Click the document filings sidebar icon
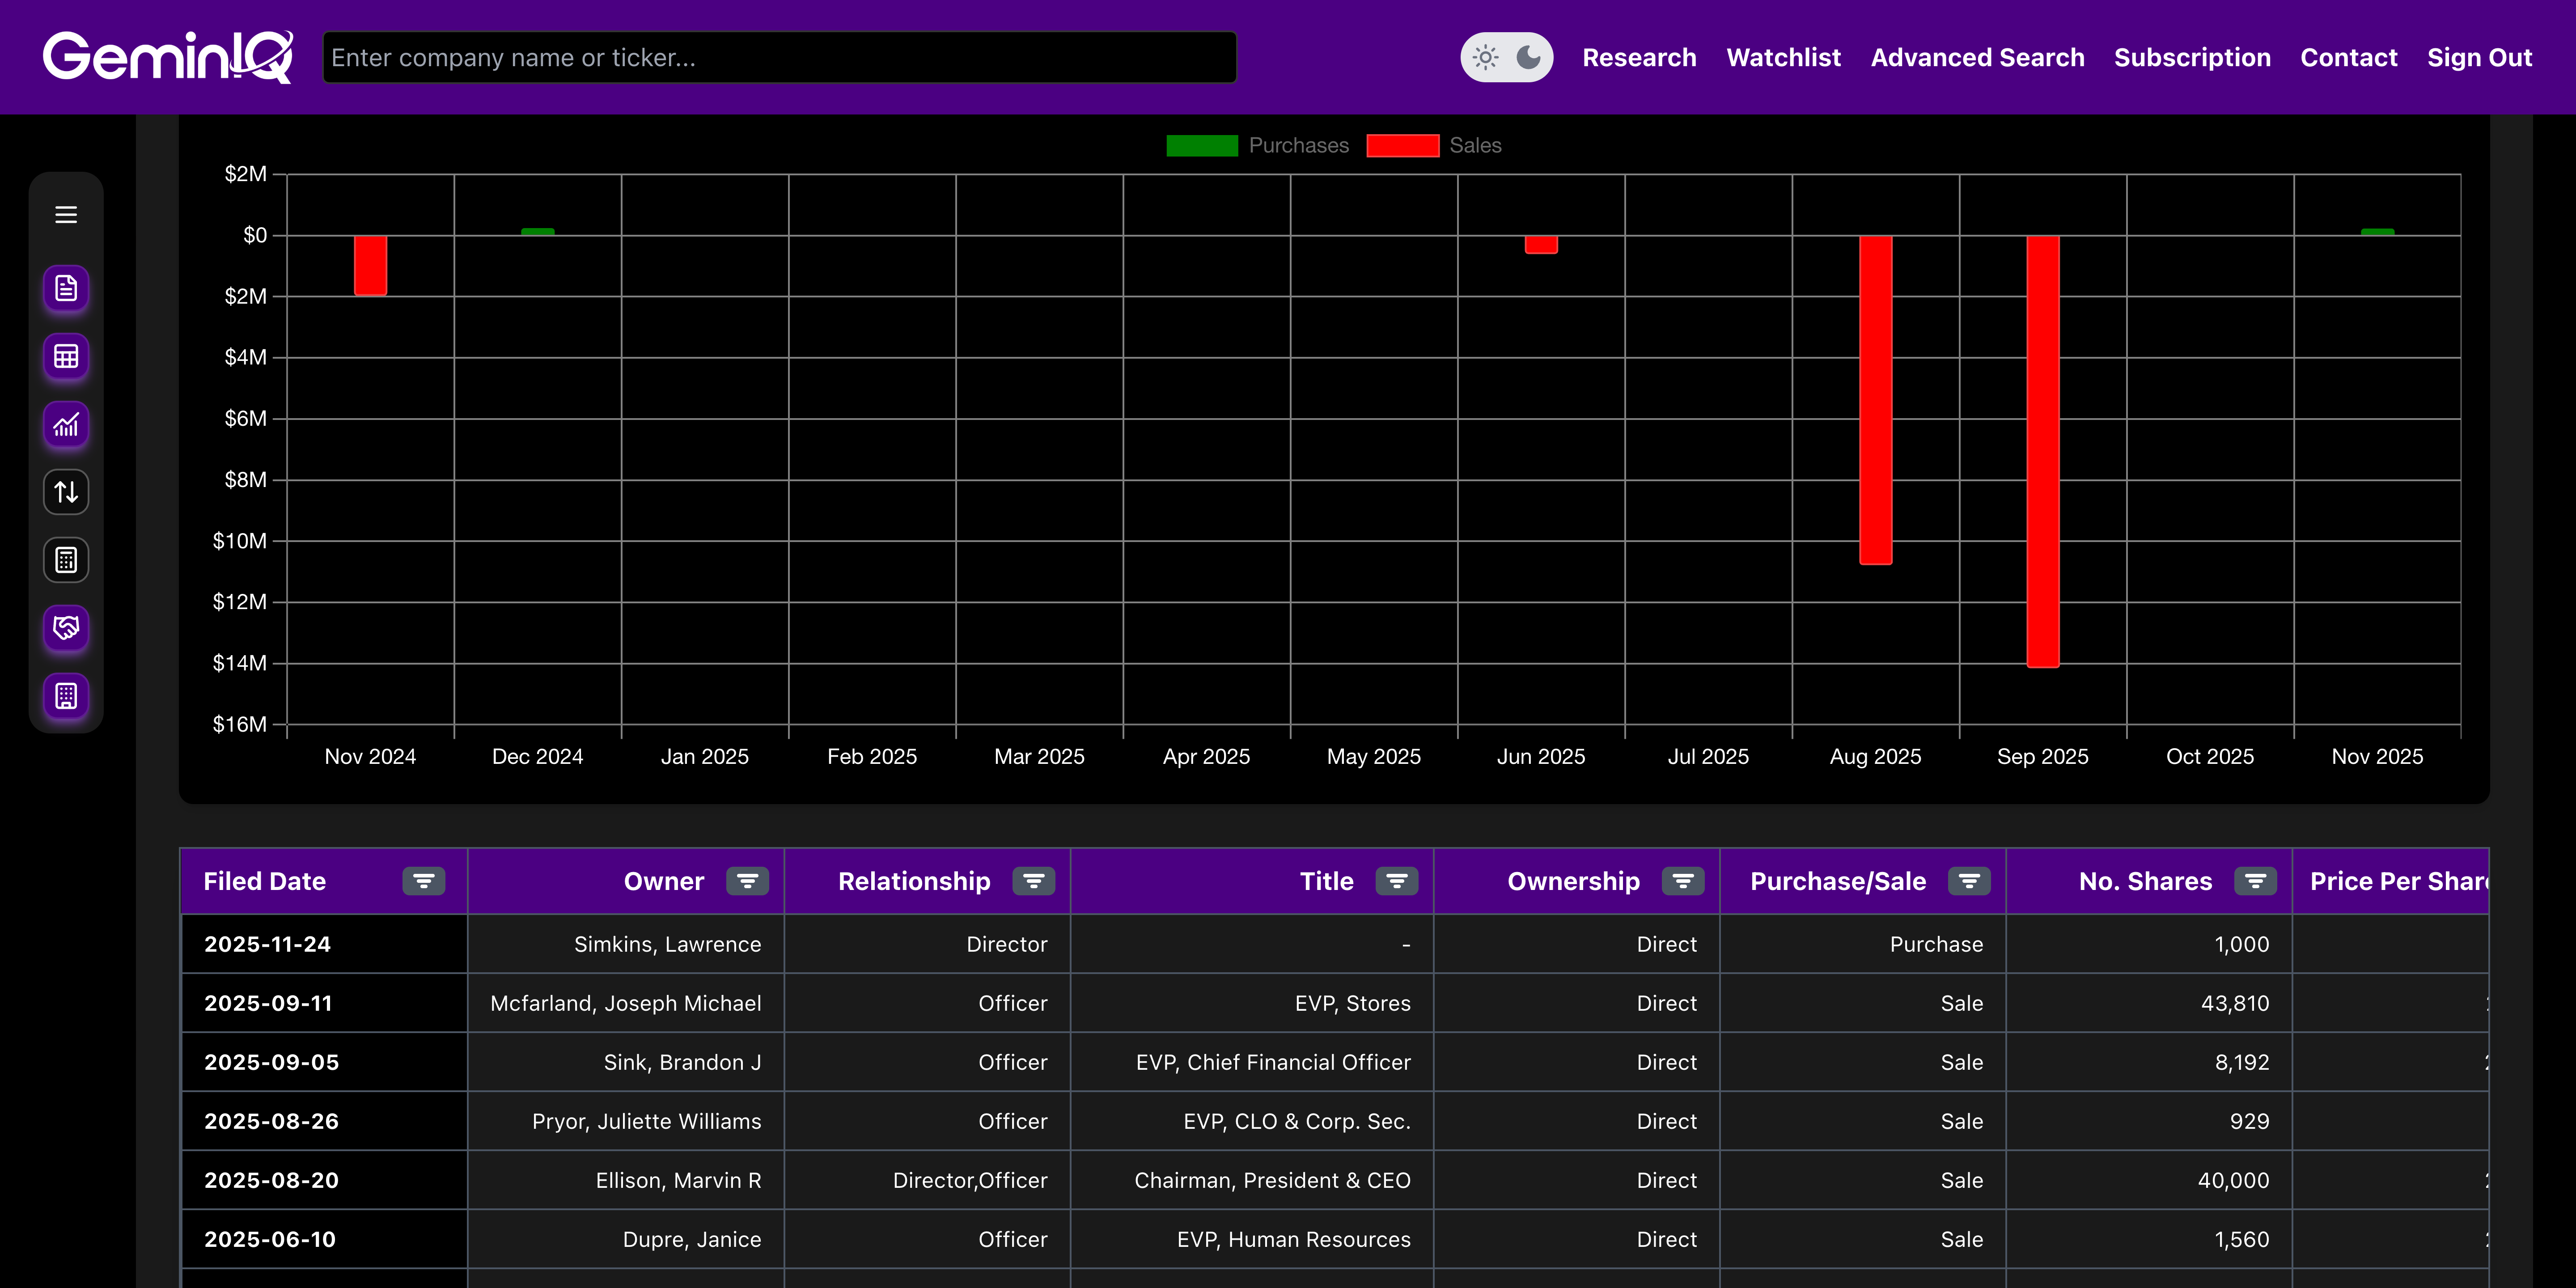The image size is (2576, 1288). coord(66,289)
